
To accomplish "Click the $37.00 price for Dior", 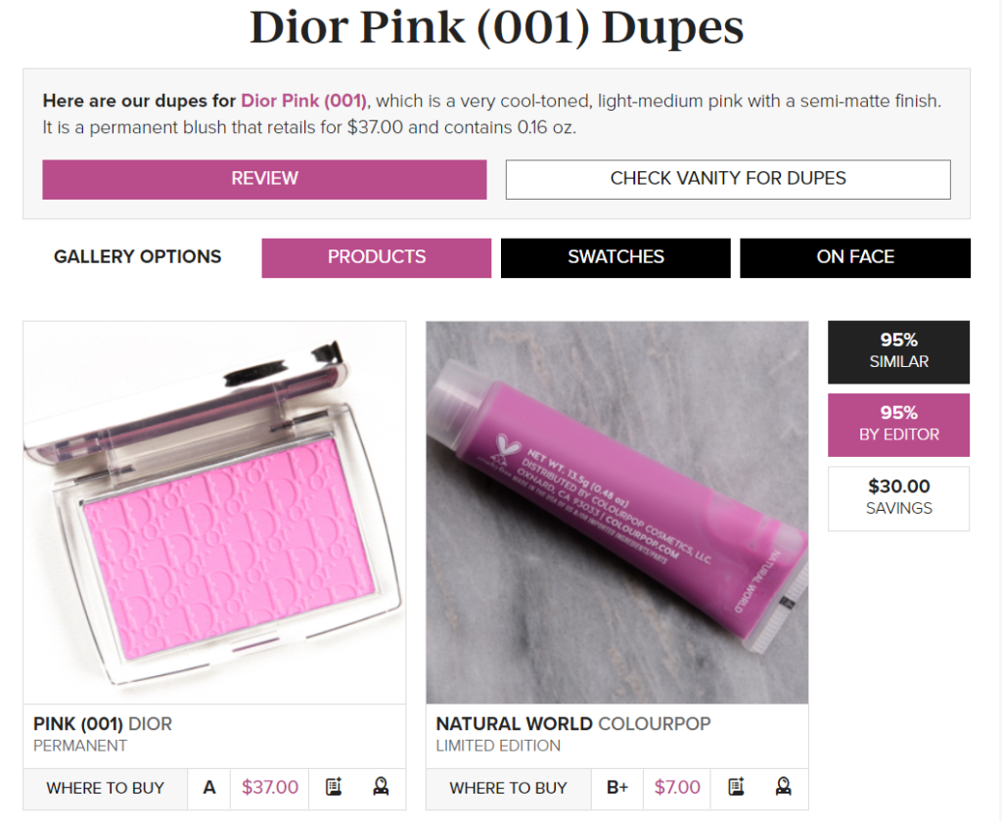I will point(270,787).
